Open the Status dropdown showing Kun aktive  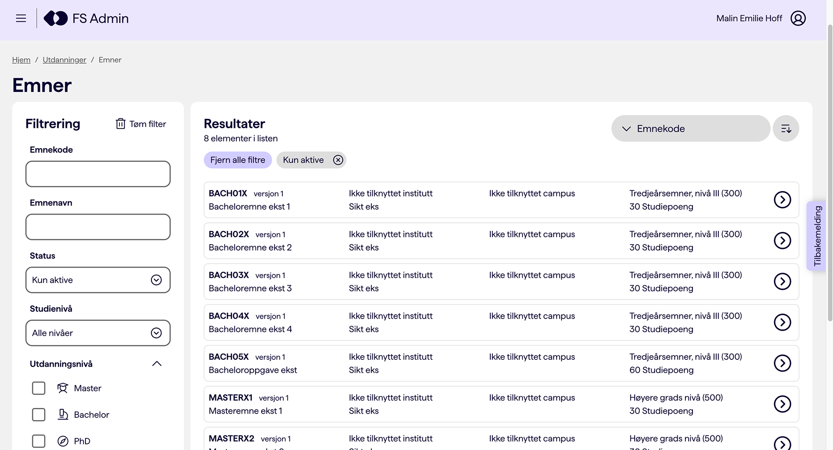point(98,280)
